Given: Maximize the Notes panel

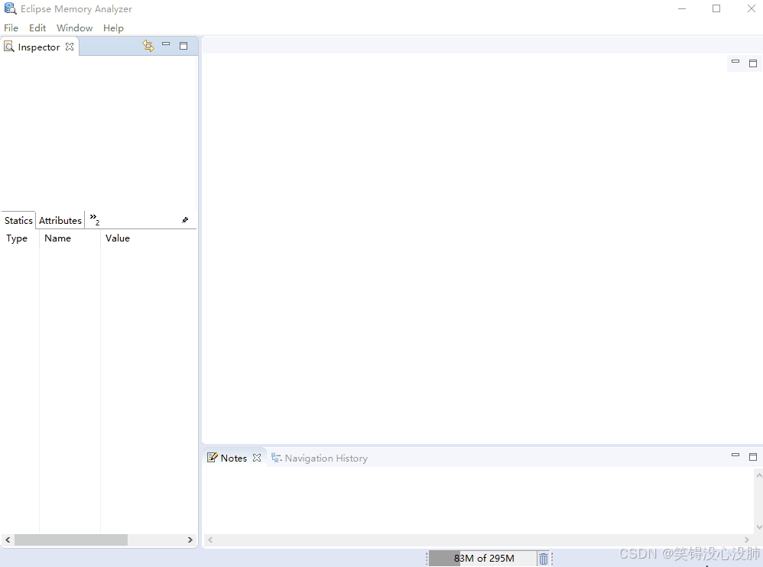Looking at the screenshot, I should (x=753, y=457).
